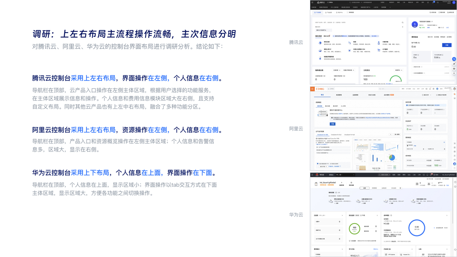Open 上海一 region dropdown in Huawei top bar
Image resolution: width=457 pixels, height=257 pixels.
click(x=345, y=175)
